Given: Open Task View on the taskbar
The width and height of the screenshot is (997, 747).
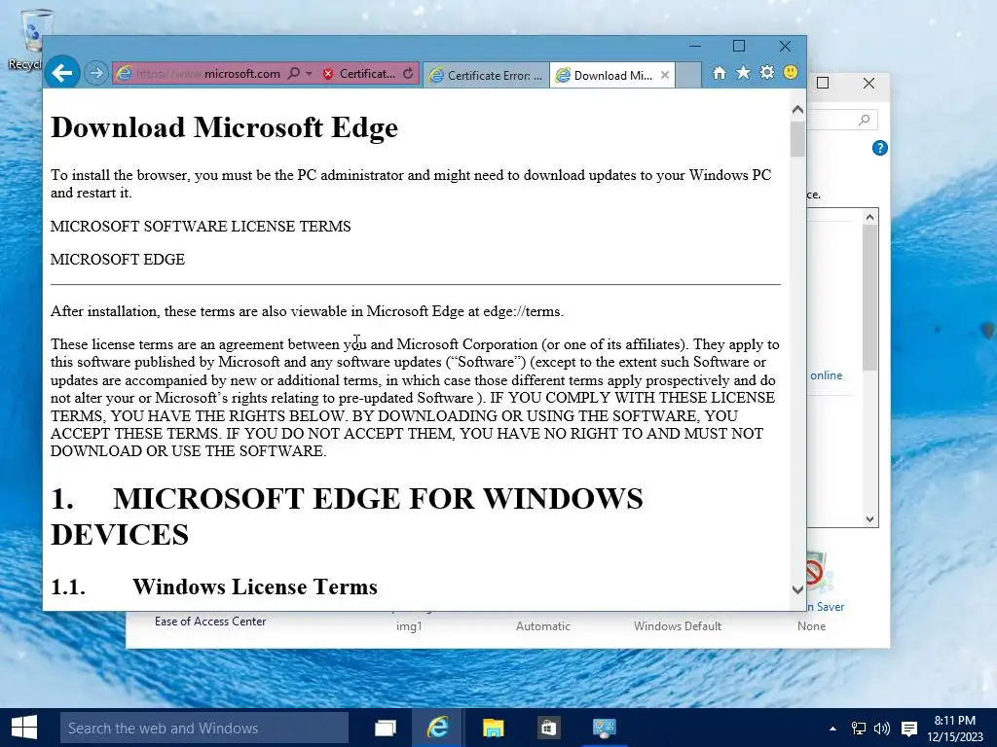Looking at the screenshot, I should point(386,728).
